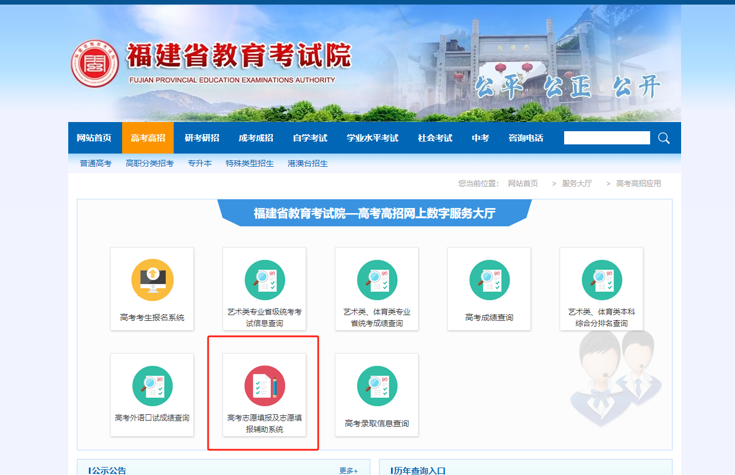Click the 高考录取信息查询 icon
The image size is (735, 475).
coord(377,386)
